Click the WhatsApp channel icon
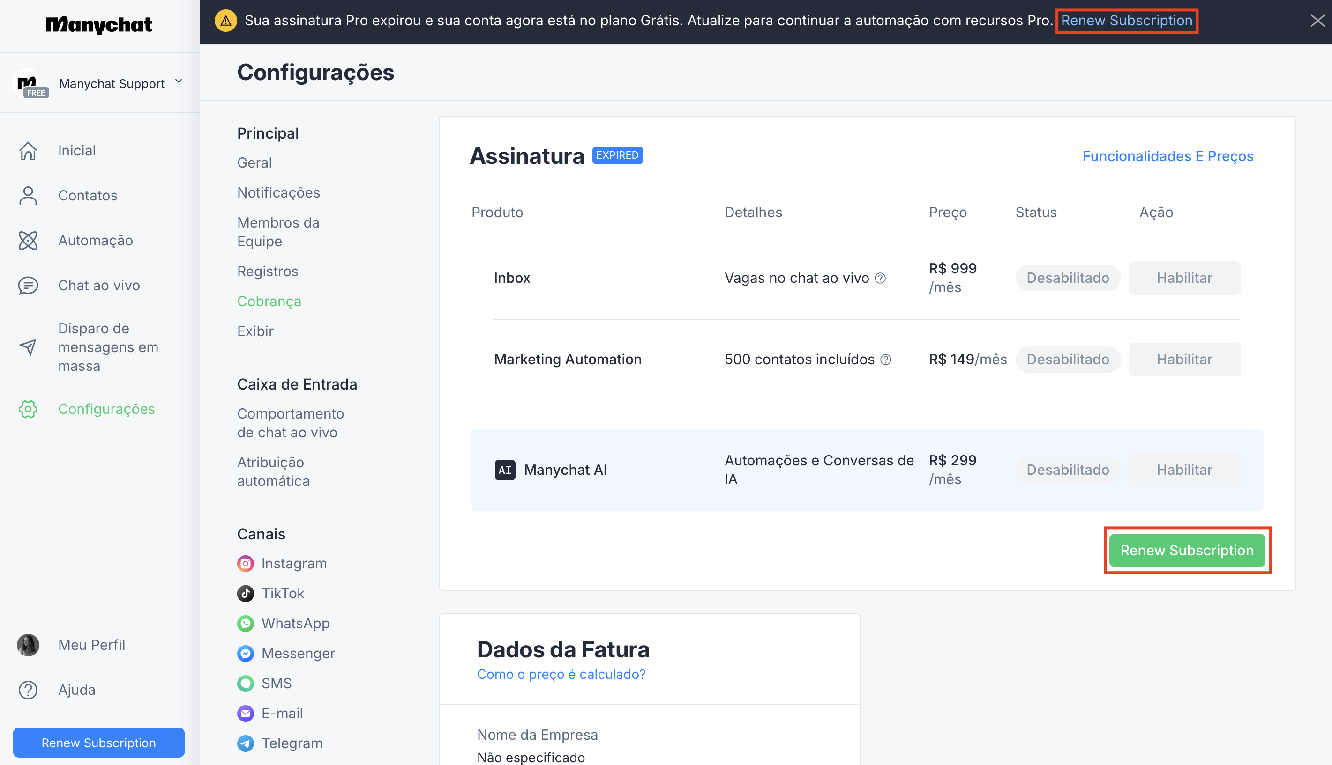 tap(246, 624)
